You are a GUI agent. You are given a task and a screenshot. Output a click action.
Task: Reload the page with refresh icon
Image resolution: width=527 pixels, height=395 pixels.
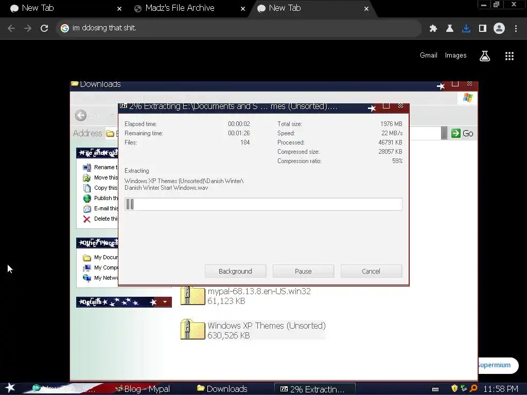pos(44,28)
